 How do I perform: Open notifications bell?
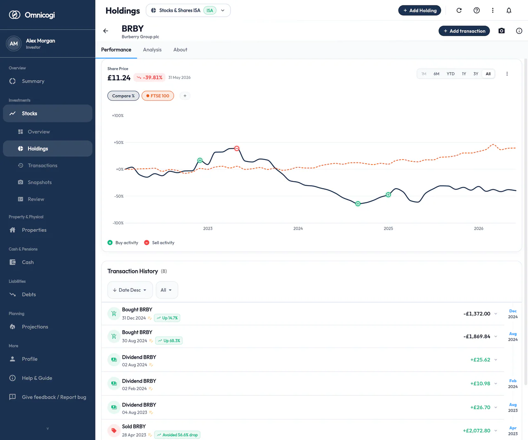pyautogui.click(x=509, y=10)
